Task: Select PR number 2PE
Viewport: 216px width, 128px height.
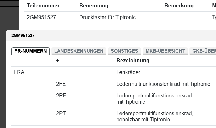Action: (61, 96)
